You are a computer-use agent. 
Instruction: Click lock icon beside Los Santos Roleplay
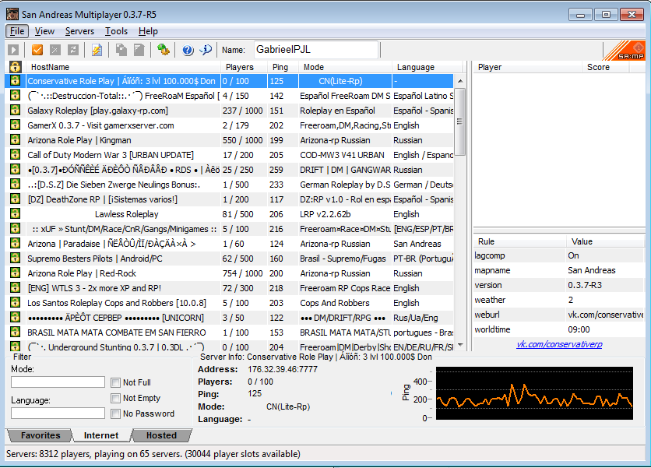tap(16, 303)
